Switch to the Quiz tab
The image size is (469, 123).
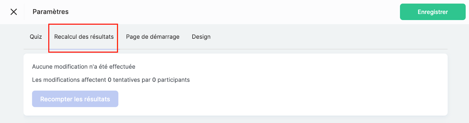coord(36,37)
